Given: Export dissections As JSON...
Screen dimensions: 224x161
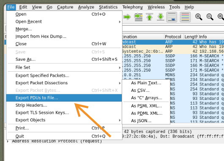Looking at the screenshot, I should 146,121.
